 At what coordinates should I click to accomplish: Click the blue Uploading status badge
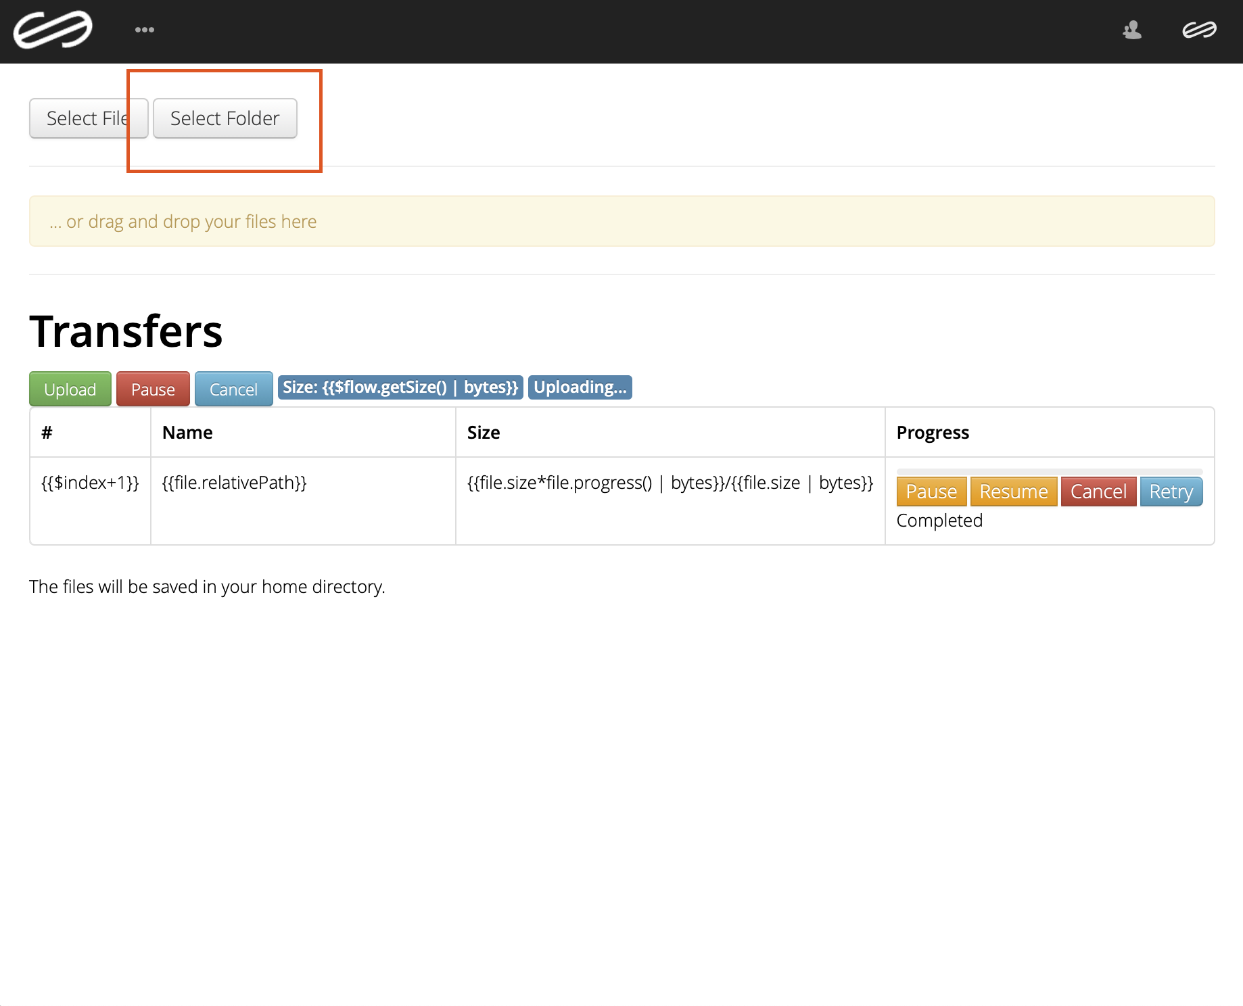tap(580, 387)
